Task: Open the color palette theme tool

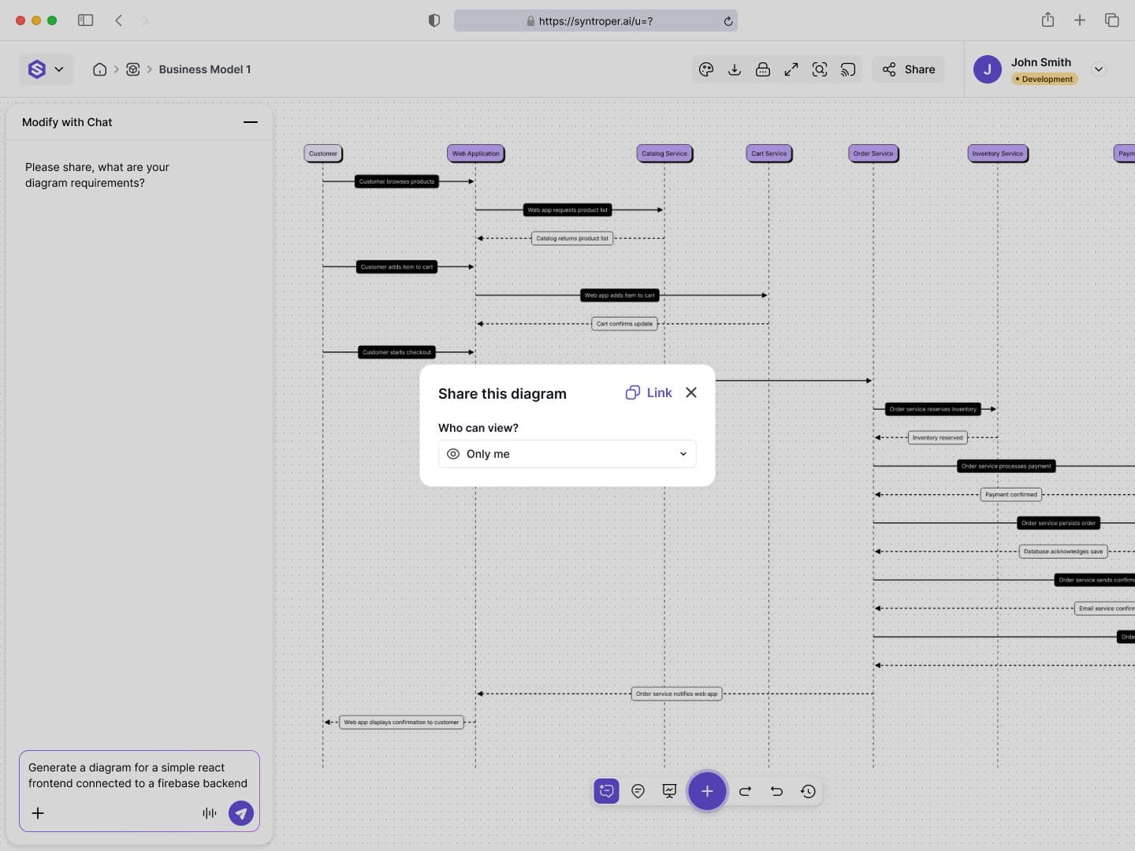Action: pyautogui.click(x=706, y=69)
